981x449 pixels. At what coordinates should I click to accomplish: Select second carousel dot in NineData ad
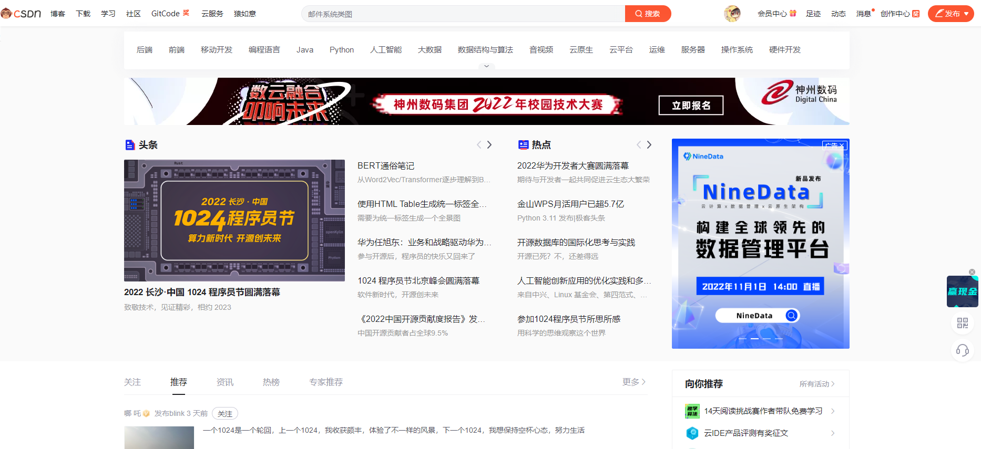[x=754, y=339]
